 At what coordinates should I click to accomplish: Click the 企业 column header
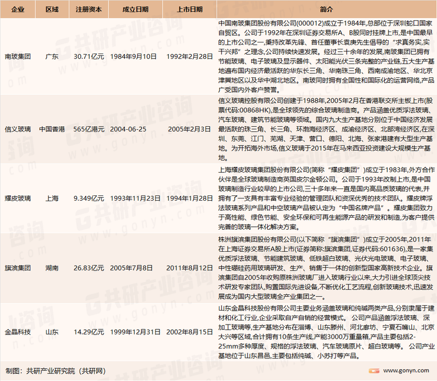(x=17, y=9)
